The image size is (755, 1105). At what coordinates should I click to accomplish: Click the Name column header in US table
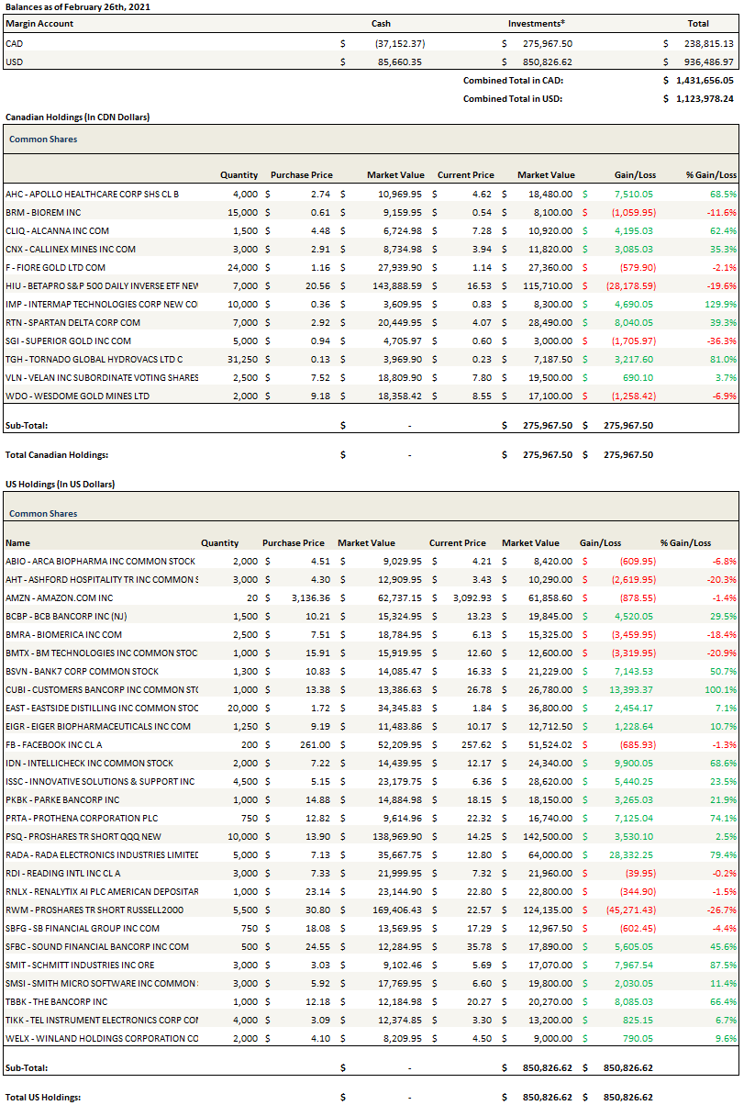click(17, 542)
